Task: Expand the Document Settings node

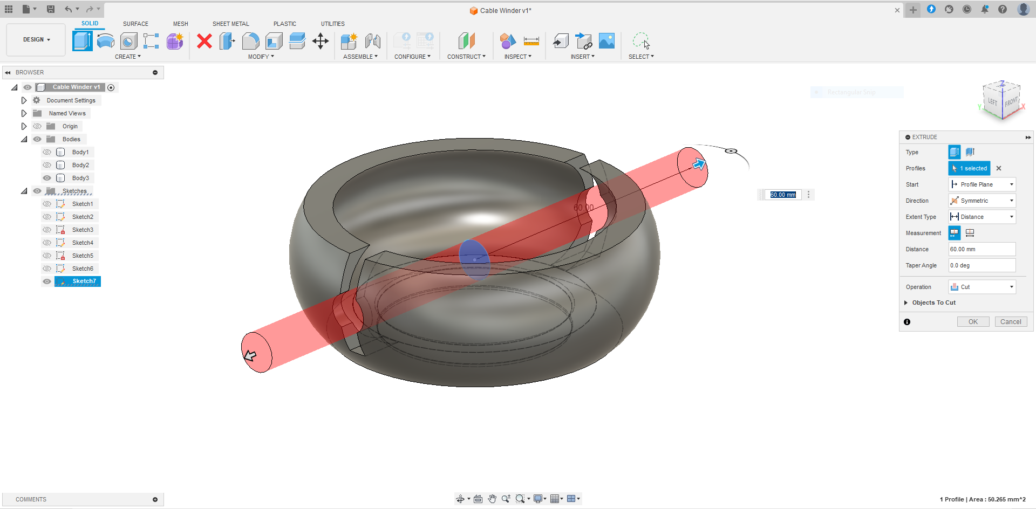Action: (x=24, y=100)
